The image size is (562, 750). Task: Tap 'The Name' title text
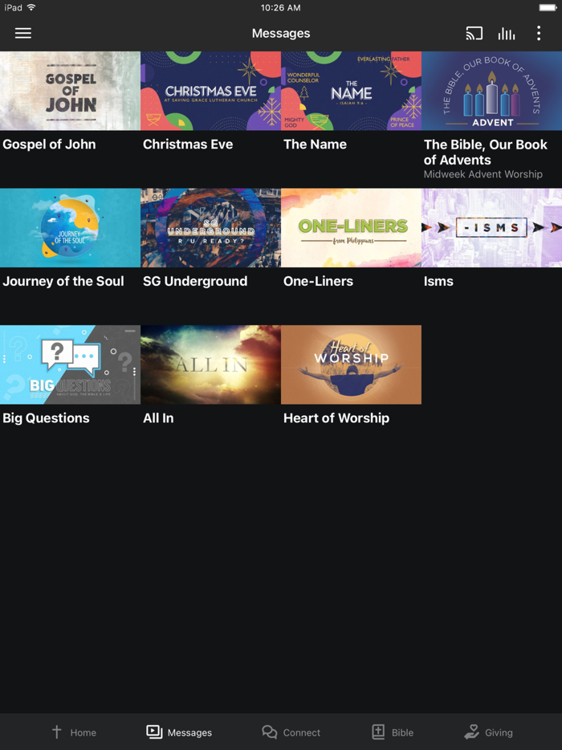pyautogui.click(x=315, y=145)
